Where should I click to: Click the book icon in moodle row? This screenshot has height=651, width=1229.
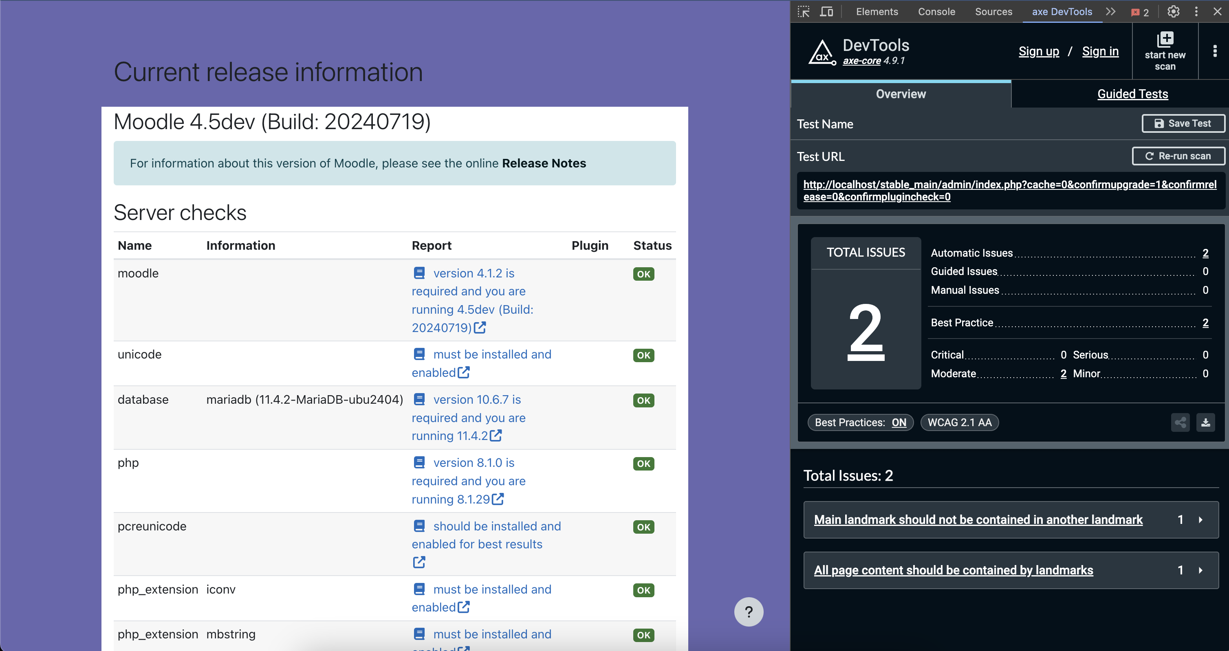click(419, 273)
